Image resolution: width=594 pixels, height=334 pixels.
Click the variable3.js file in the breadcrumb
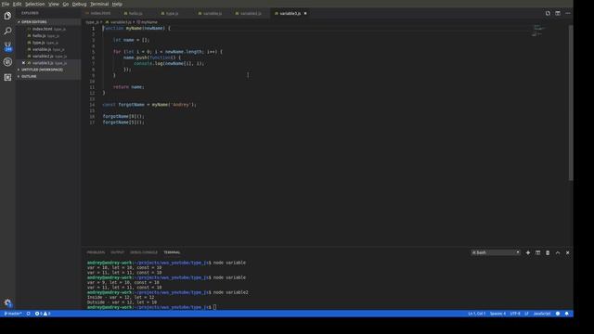coord(119,22)
